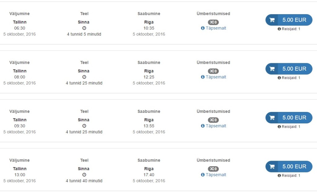317x194 pixels.
Task: Click info icon beside Reisijaid for 06:30 trip
Action: [279, 29]
